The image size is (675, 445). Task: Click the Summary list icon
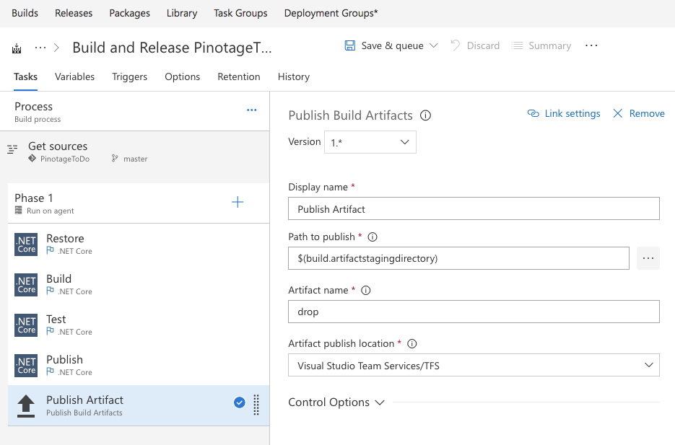coord(517,45)
